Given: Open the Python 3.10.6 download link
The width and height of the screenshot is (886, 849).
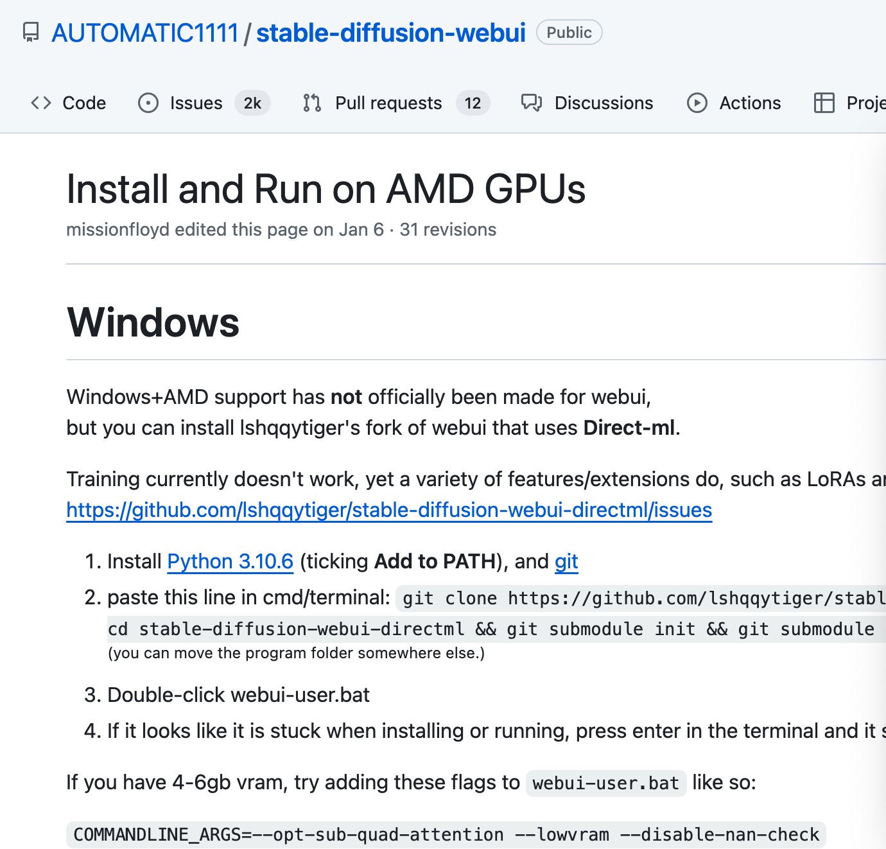Looking at the screenshot, I should tap(230, 561).
